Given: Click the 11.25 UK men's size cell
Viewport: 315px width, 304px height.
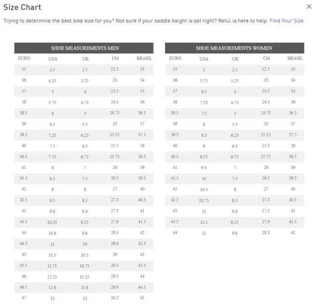Looking at the screenshot, I should (85, 277).
